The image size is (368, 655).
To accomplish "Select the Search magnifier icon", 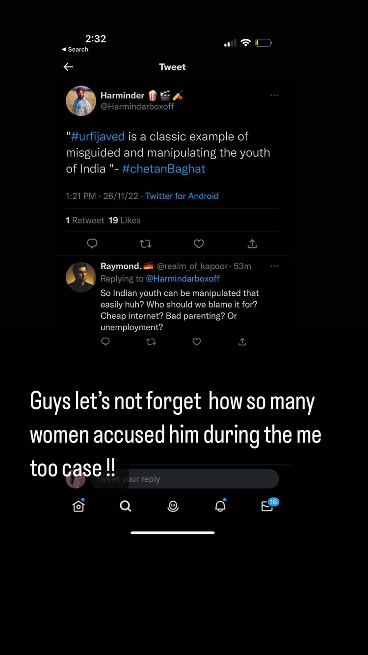I will (126, 506).
